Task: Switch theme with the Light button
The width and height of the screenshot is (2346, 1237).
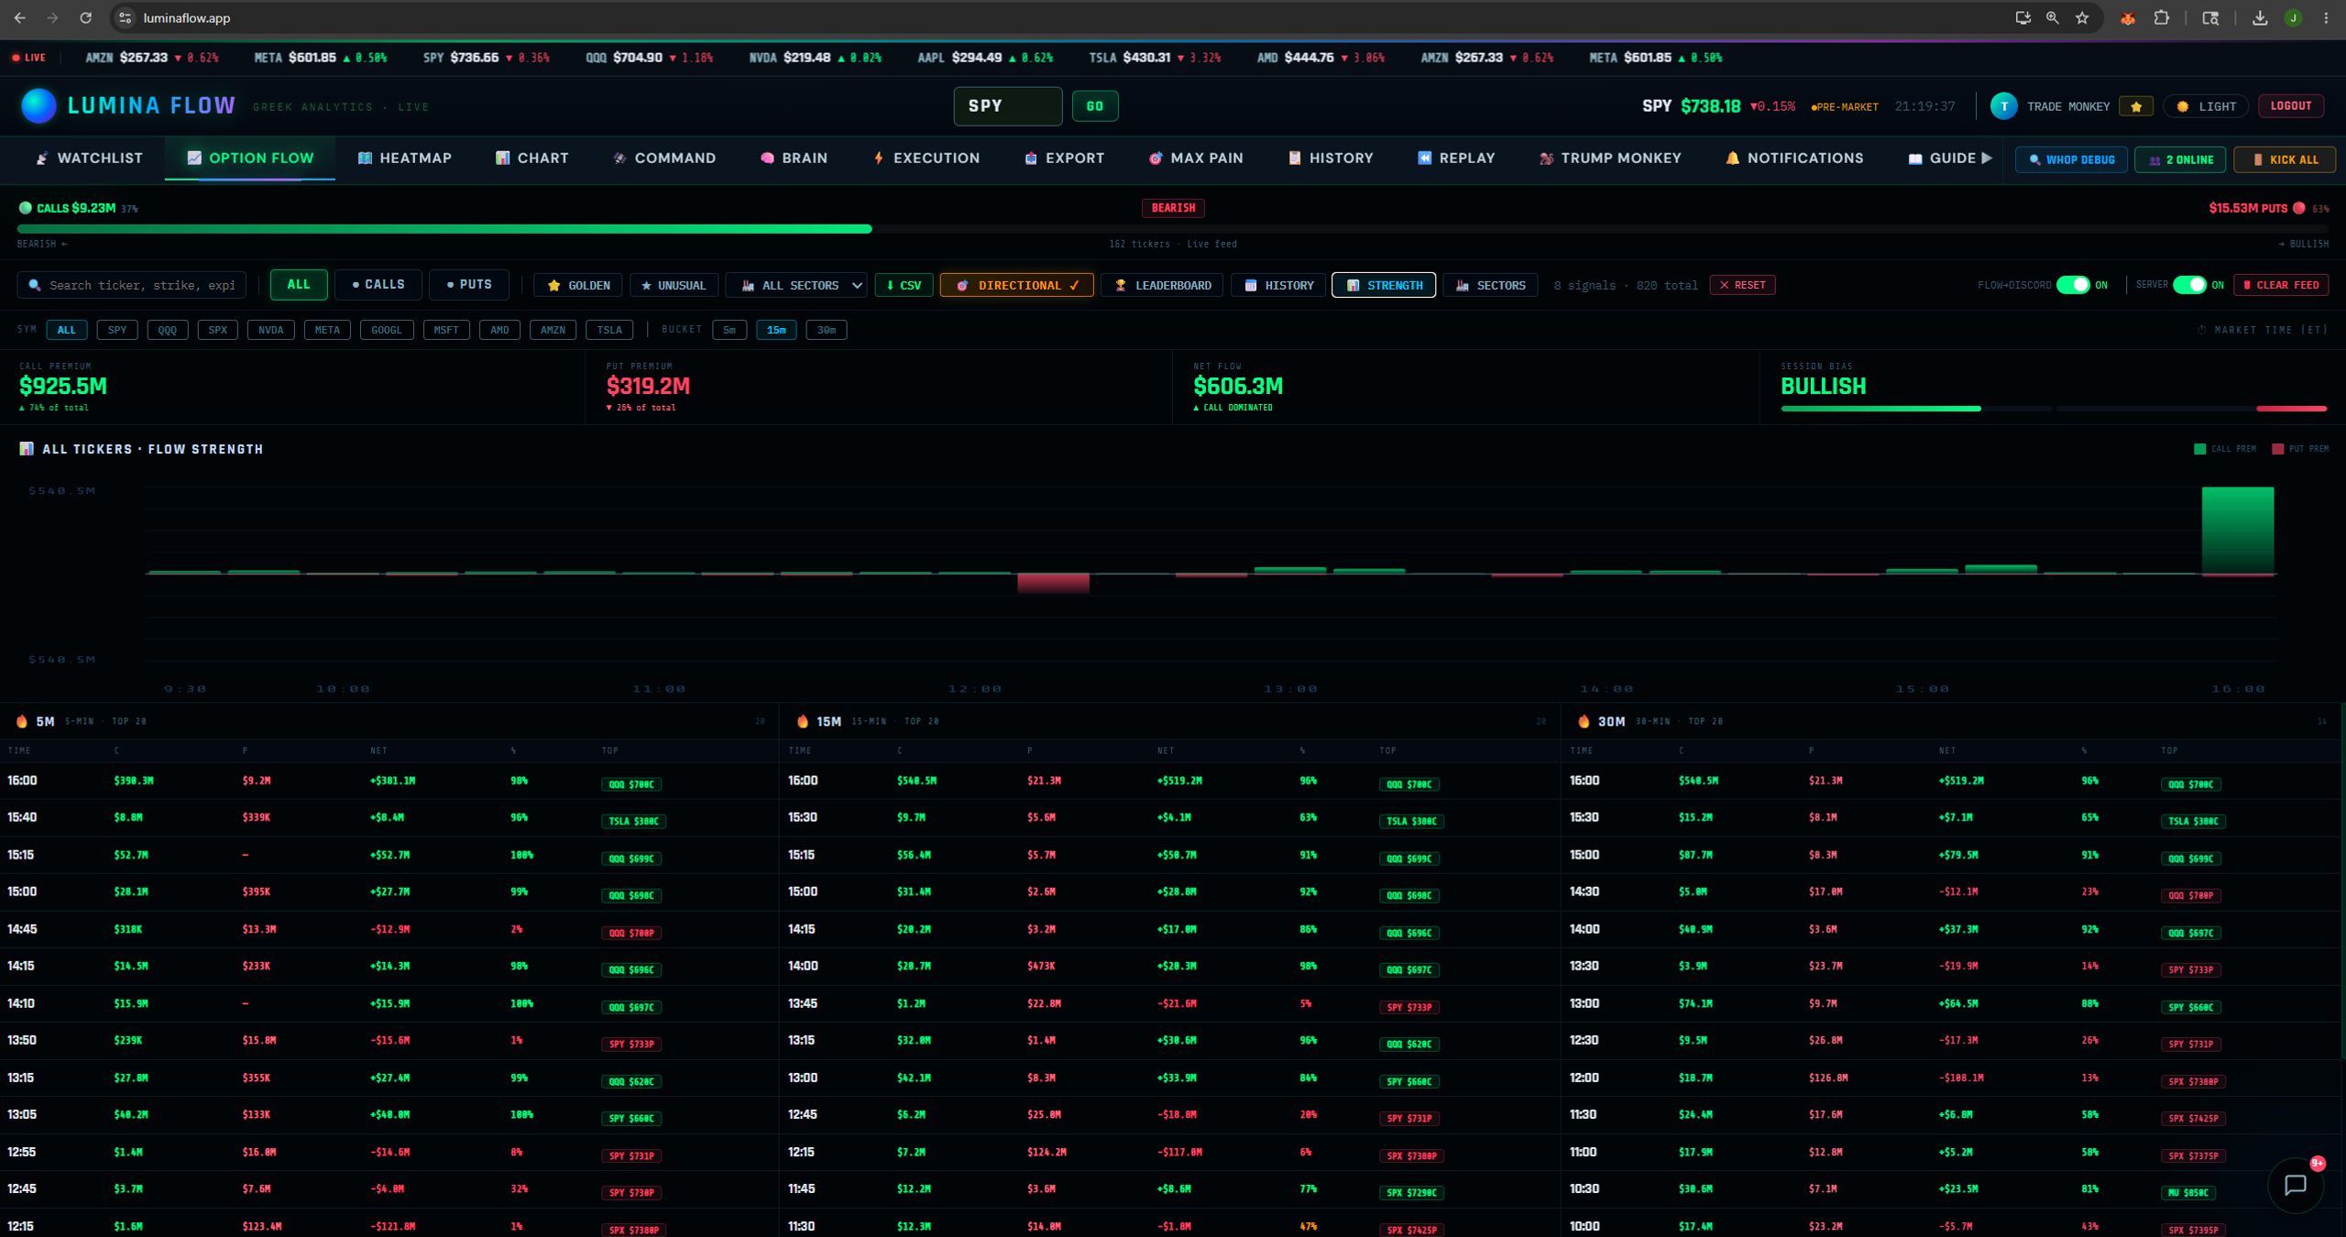Action: 2206,106
